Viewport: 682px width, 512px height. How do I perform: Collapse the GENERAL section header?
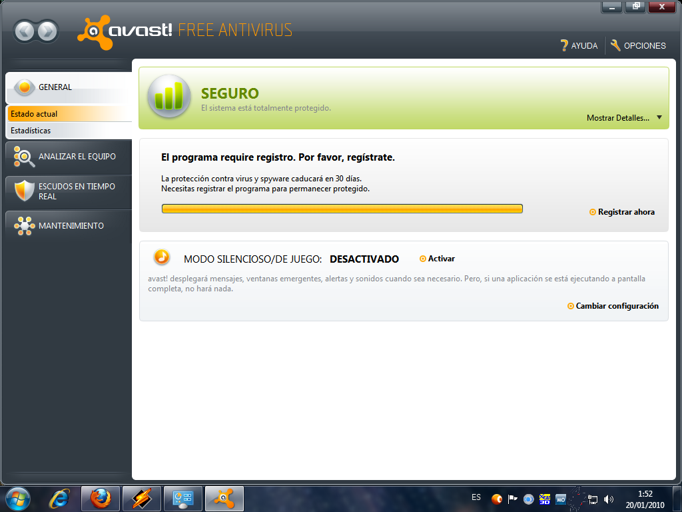coord(53,87)
